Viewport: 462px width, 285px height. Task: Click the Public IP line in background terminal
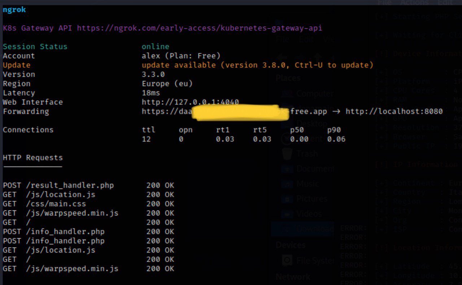point(418,146)
